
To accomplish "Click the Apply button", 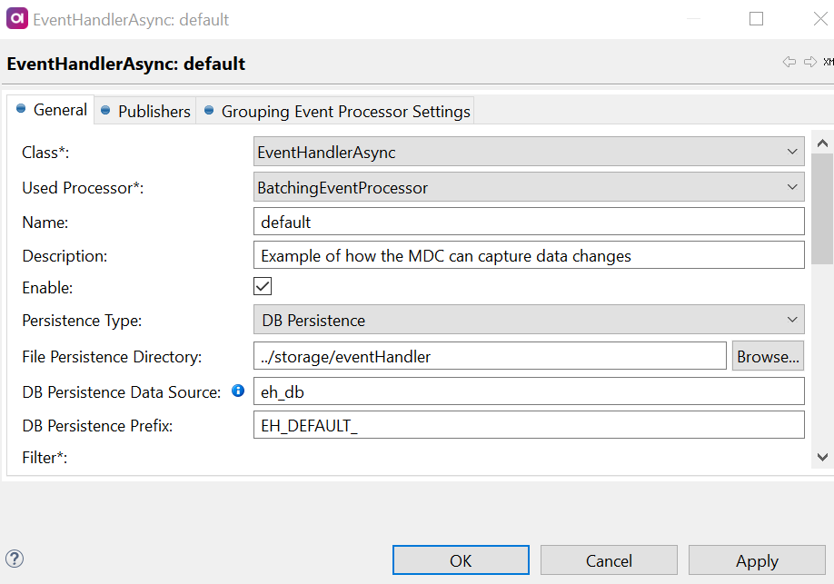I will coord(756,560).
